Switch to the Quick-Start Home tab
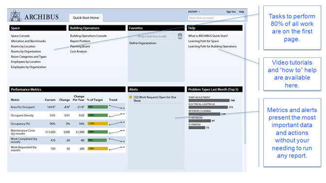Image resolution: width=326 pixels, height=183 pixels. click(x=86, y=18)
